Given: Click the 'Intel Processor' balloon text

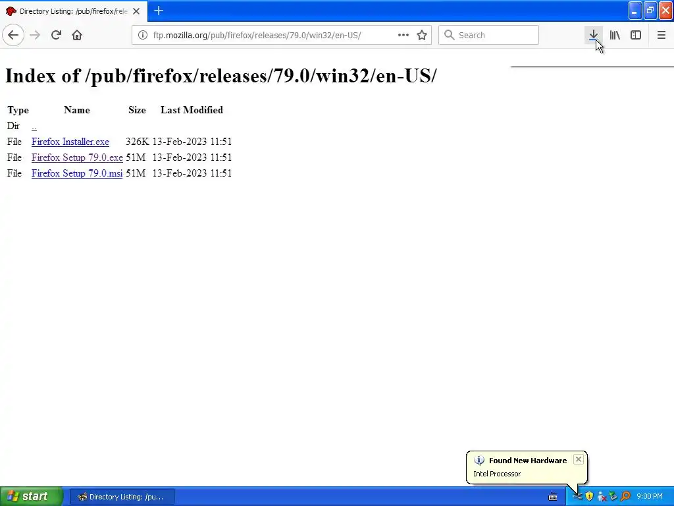Looking at the screenshot, I should 497,474.
